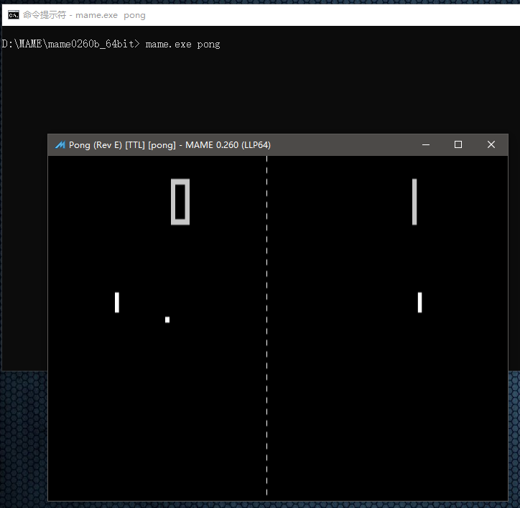Close the MAME Pong window

point(491,144)
